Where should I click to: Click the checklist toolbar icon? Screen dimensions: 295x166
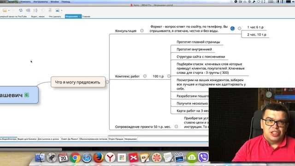(50, 10)
